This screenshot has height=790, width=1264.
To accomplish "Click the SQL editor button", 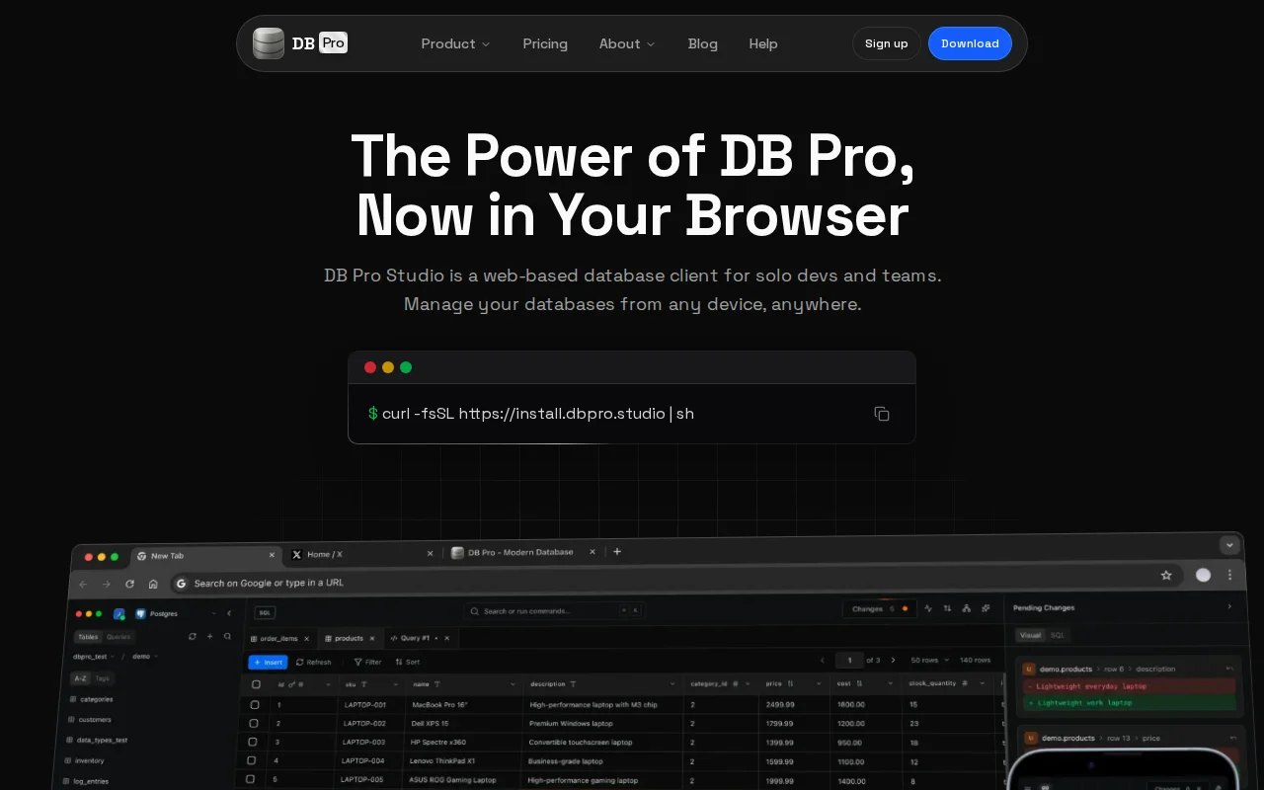I will (266, 612).
